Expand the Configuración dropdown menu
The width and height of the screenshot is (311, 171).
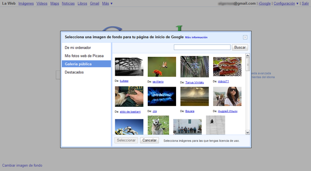[x=286, y=3]
